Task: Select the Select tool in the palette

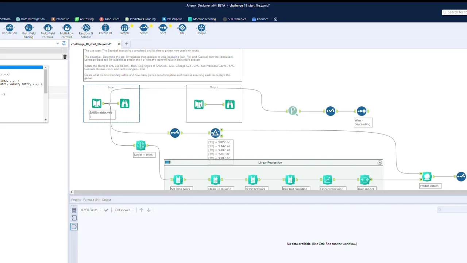Action: coord(144,30)
